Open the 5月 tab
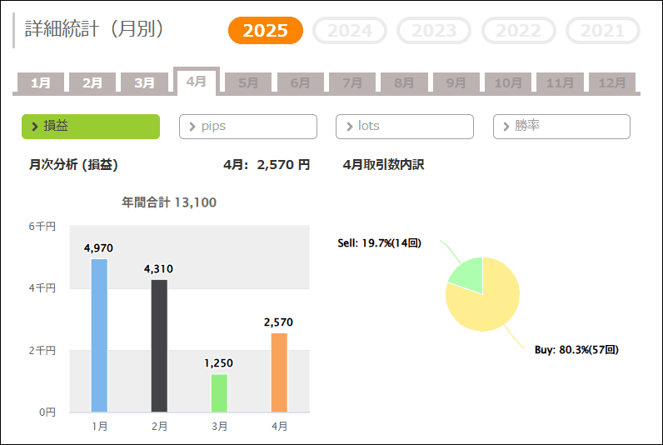The width and height of the screenshot is (663, 445). 248,82
